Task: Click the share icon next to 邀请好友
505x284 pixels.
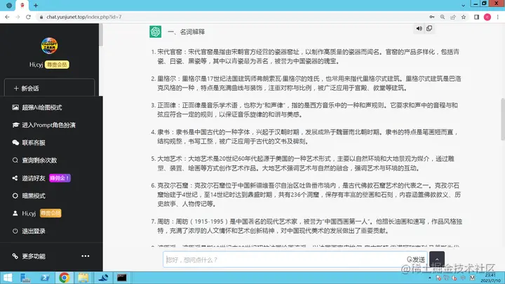Action: [x=15, y=177]
